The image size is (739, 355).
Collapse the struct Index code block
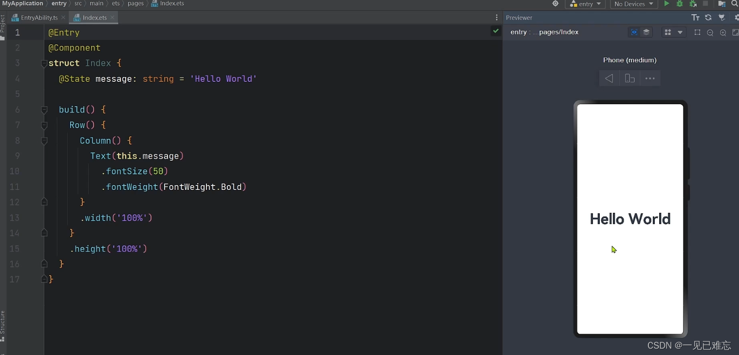coord(44,63)
